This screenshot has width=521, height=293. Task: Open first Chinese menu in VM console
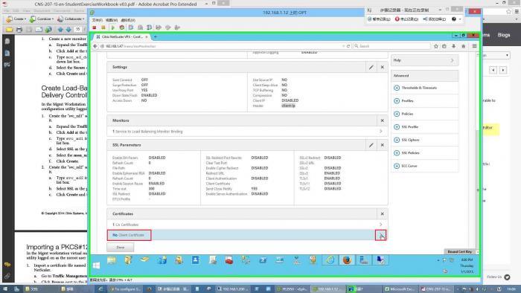[97, 20]
